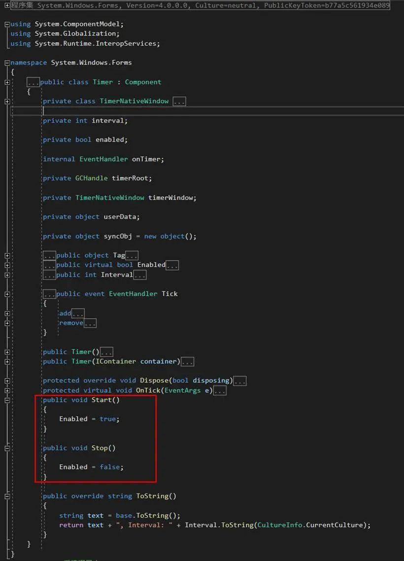Collapse the System.Windows.Forms namespace block

6,62
